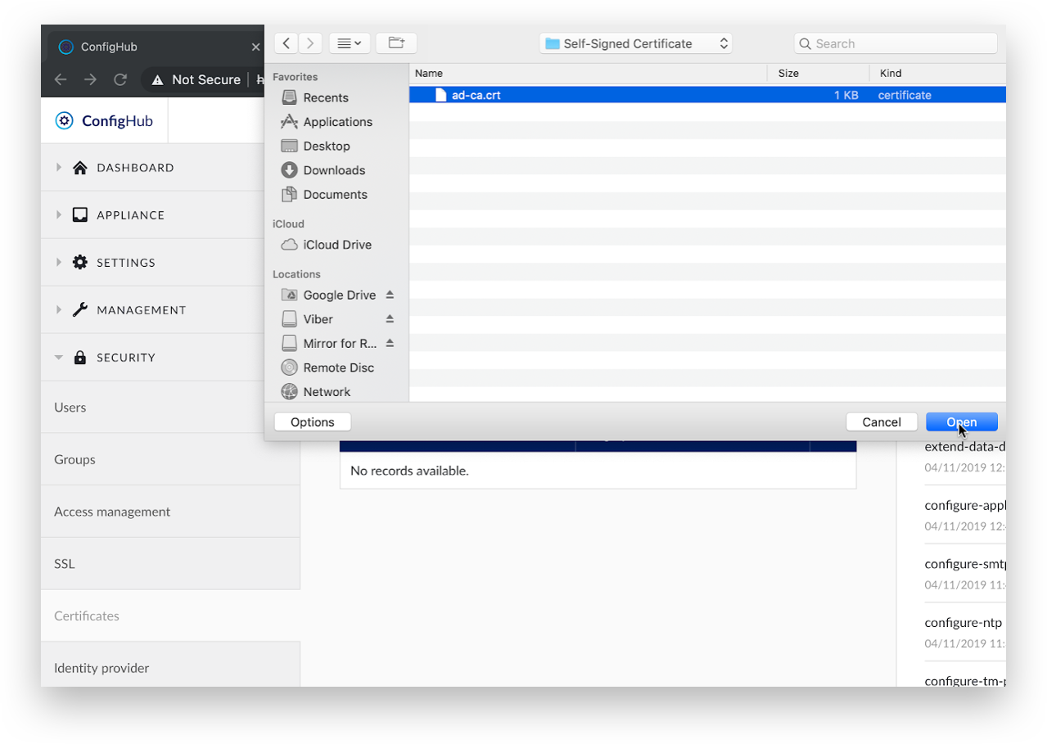1047x744 pixels.
Task: Expand the MANAGEMENT menu
Action: click(152, 310)
